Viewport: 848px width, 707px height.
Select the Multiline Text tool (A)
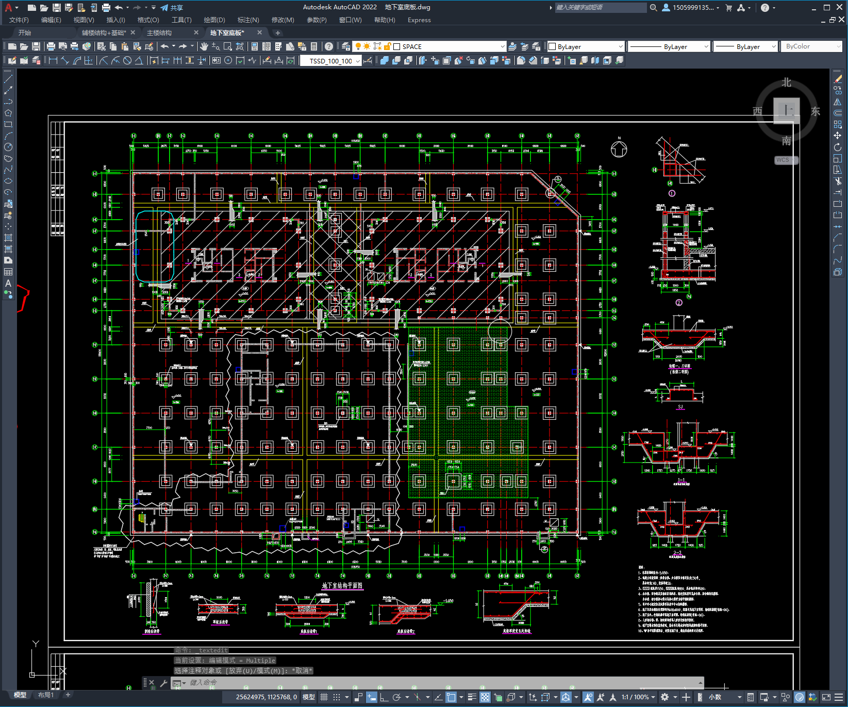click(x=8, y=283)
